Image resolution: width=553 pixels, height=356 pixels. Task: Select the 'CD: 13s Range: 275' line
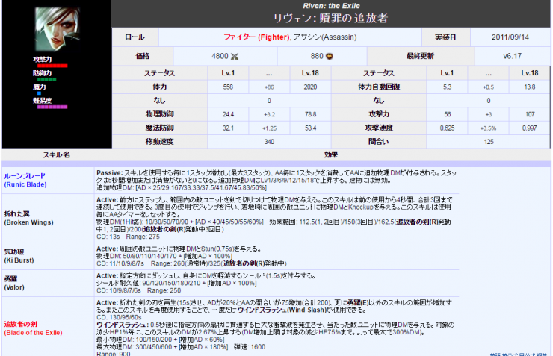click(x=128, y=237)
